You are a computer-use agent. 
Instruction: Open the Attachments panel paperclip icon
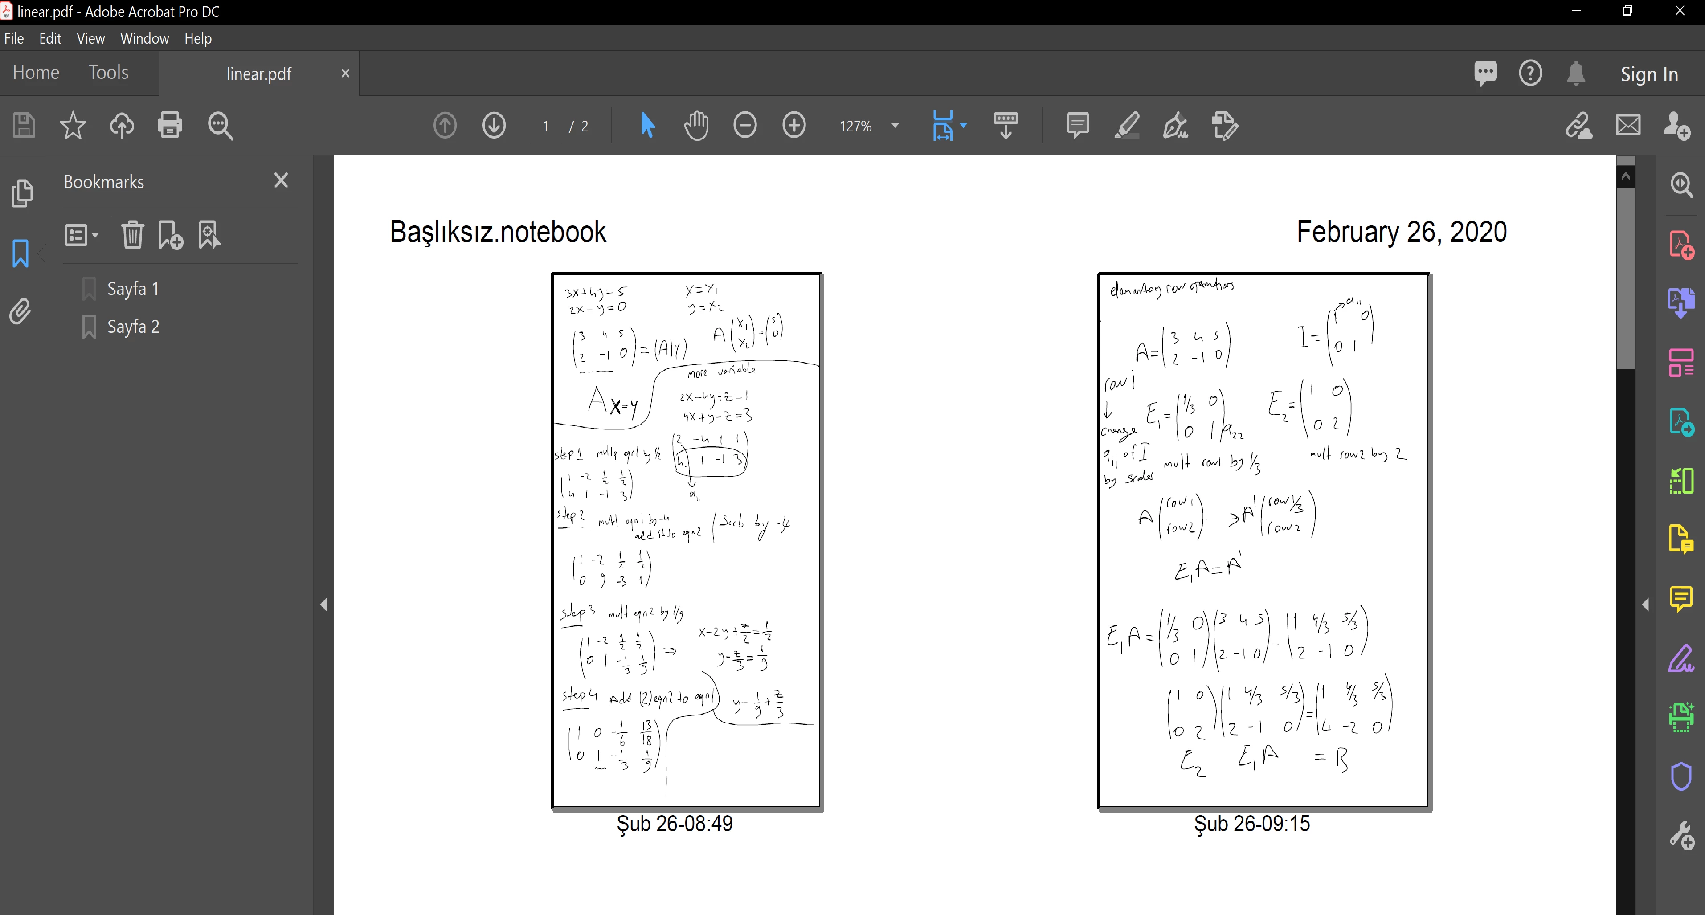[x=20, y=311]
